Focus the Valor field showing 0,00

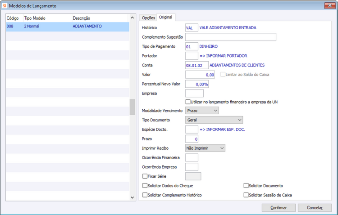pyautogui.click(x=200, y=75)
